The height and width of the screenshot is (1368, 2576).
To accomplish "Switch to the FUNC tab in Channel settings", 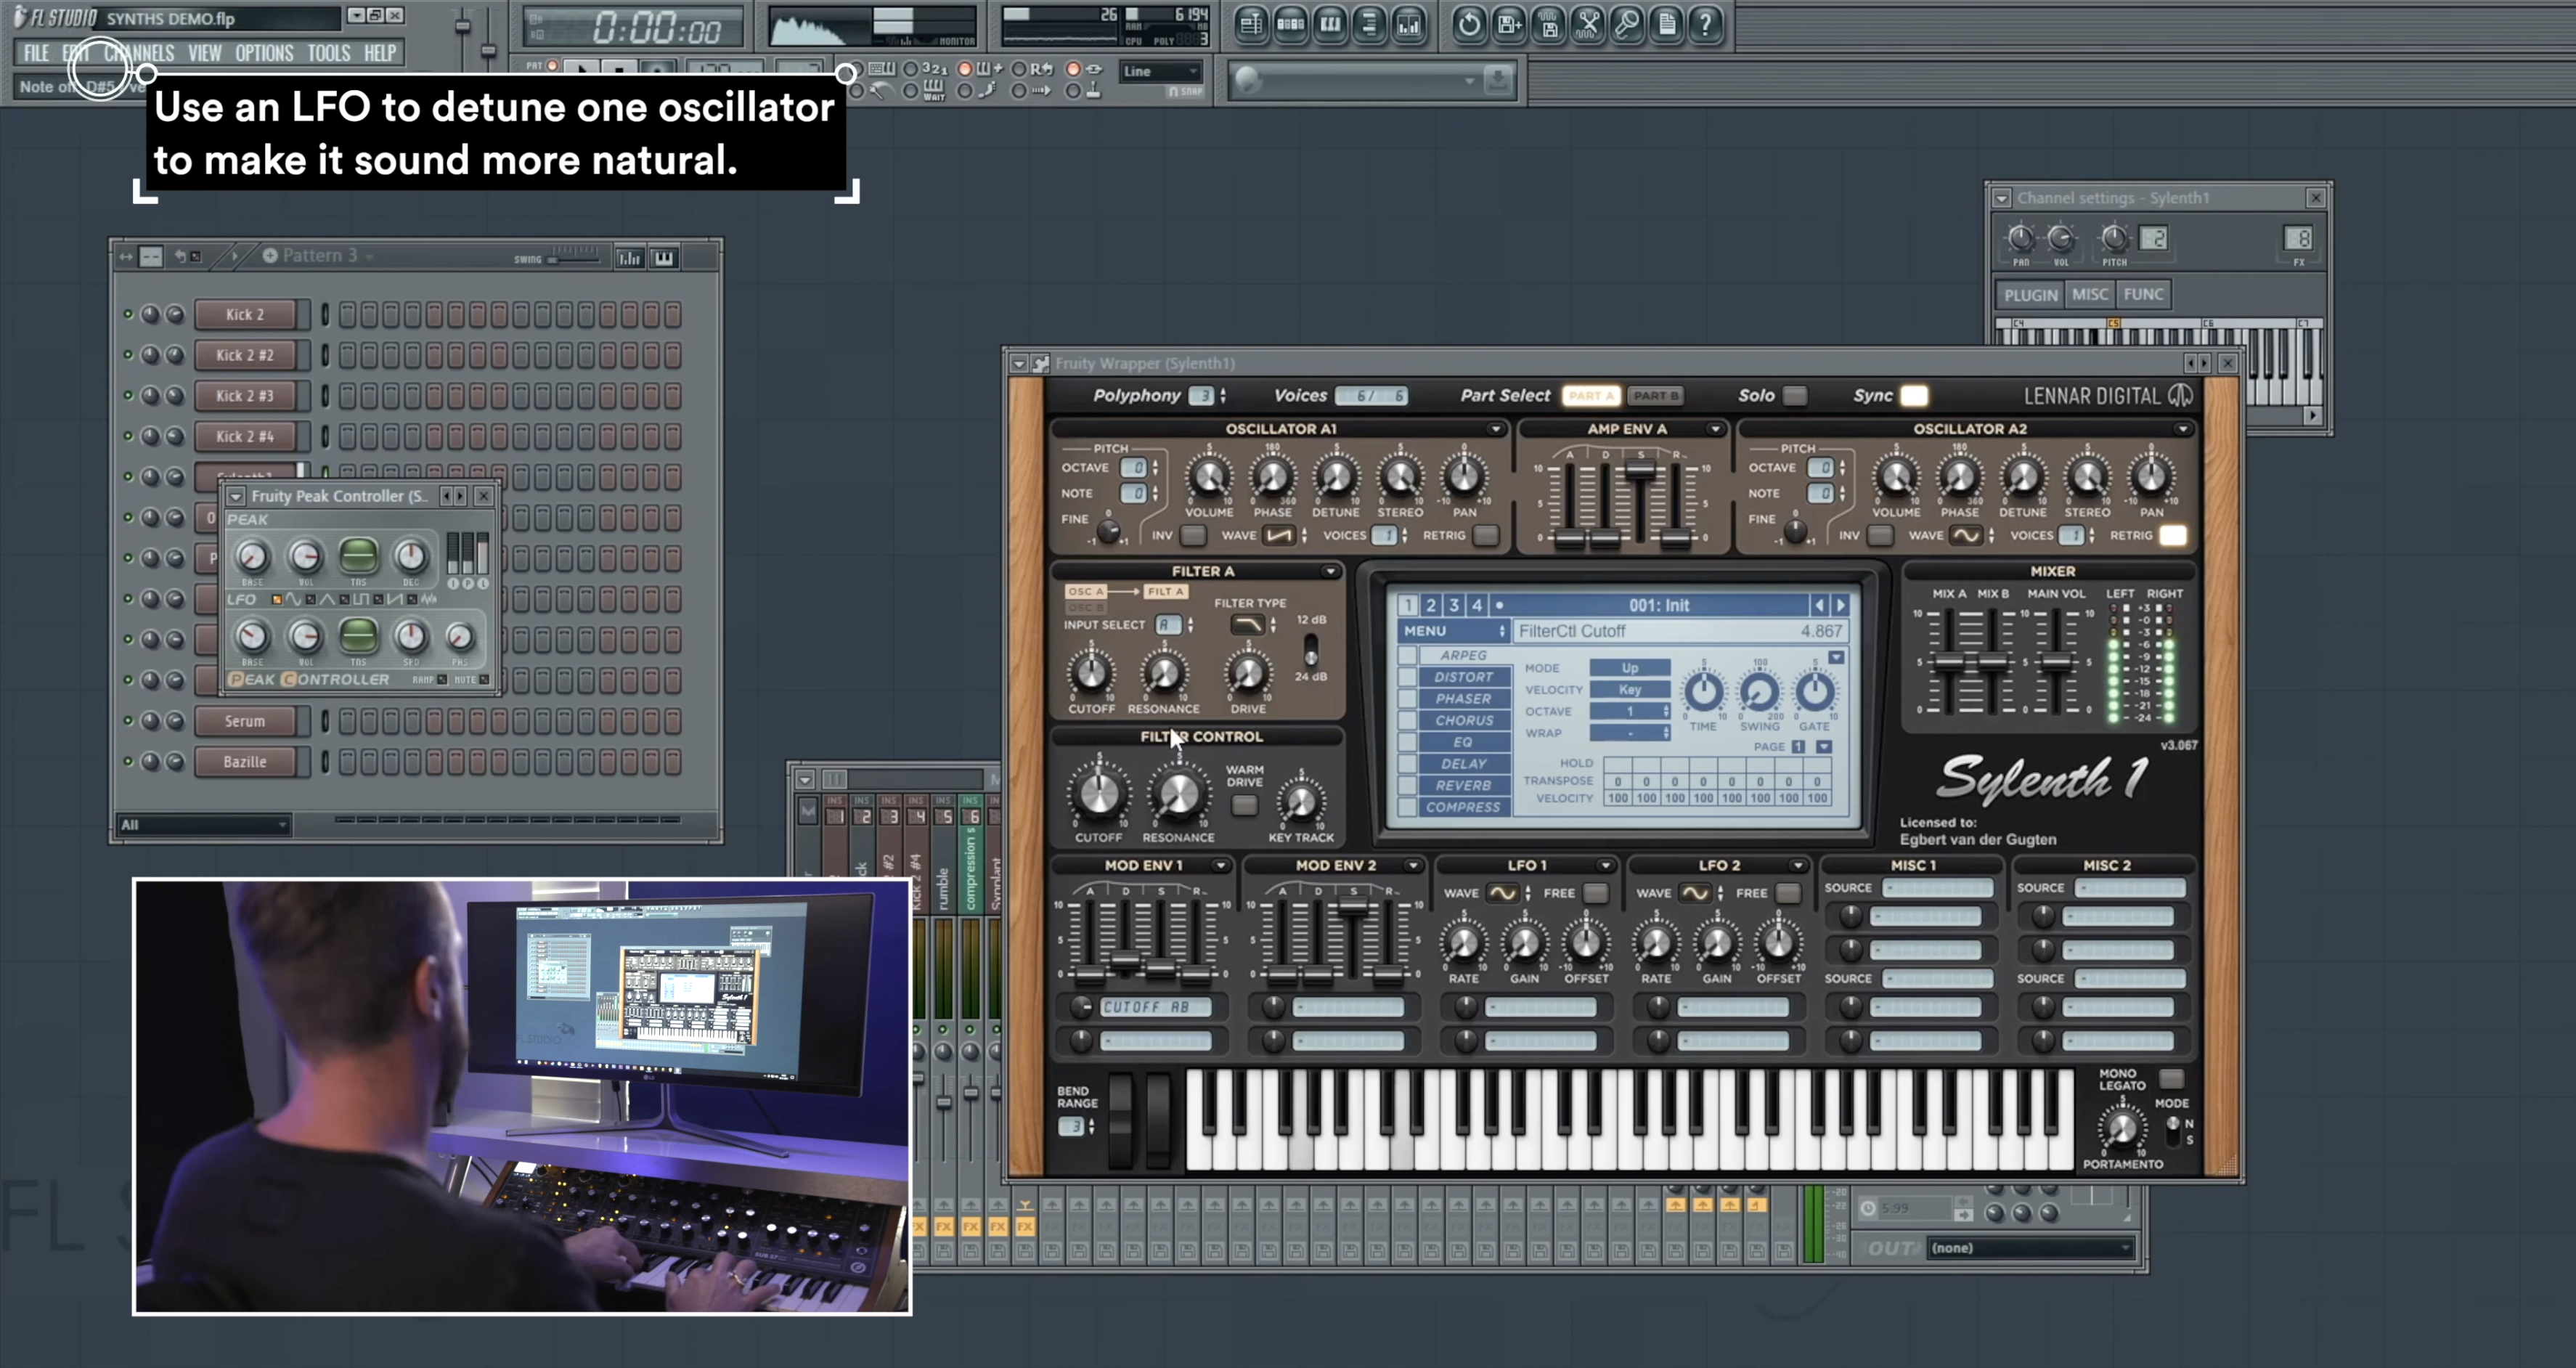I will pyautogui.click(x=2143, y=294).
